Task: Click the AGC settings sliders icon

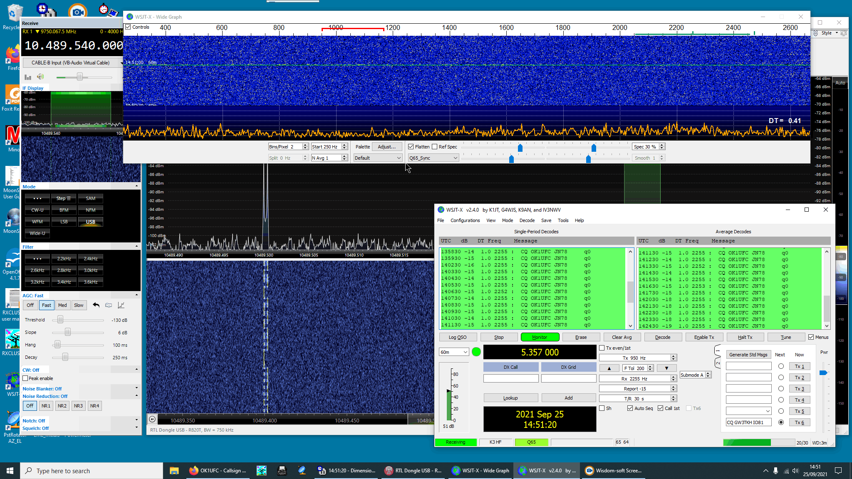Action: (x=109, y=305)
